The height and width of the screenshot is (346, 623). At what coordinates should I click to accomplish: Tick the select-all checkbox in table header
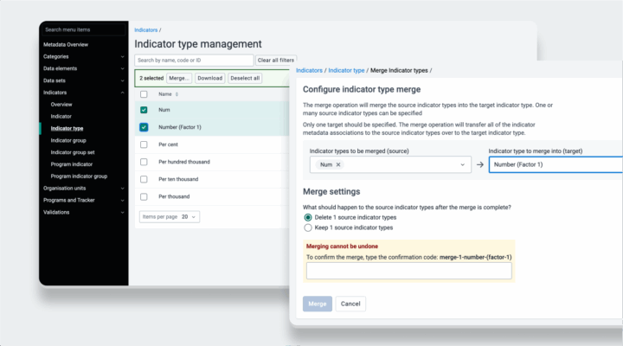(x=144, y=94)
